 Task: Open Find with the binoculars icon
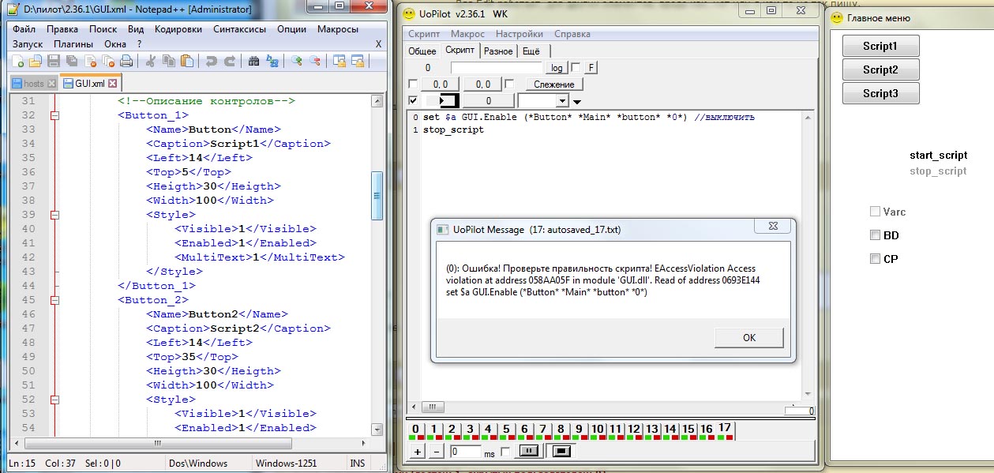tap(253, 61)
